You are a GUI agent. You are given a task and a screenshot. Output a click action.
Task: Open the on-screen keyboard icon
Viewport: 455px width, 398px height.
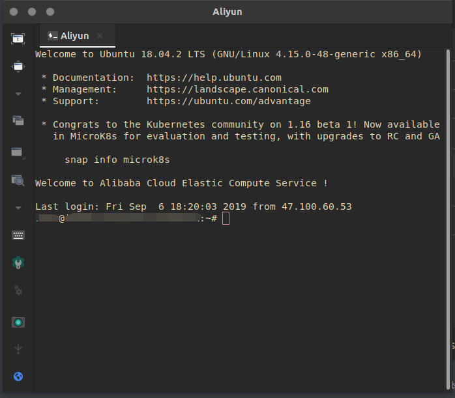tap(18, 235)
